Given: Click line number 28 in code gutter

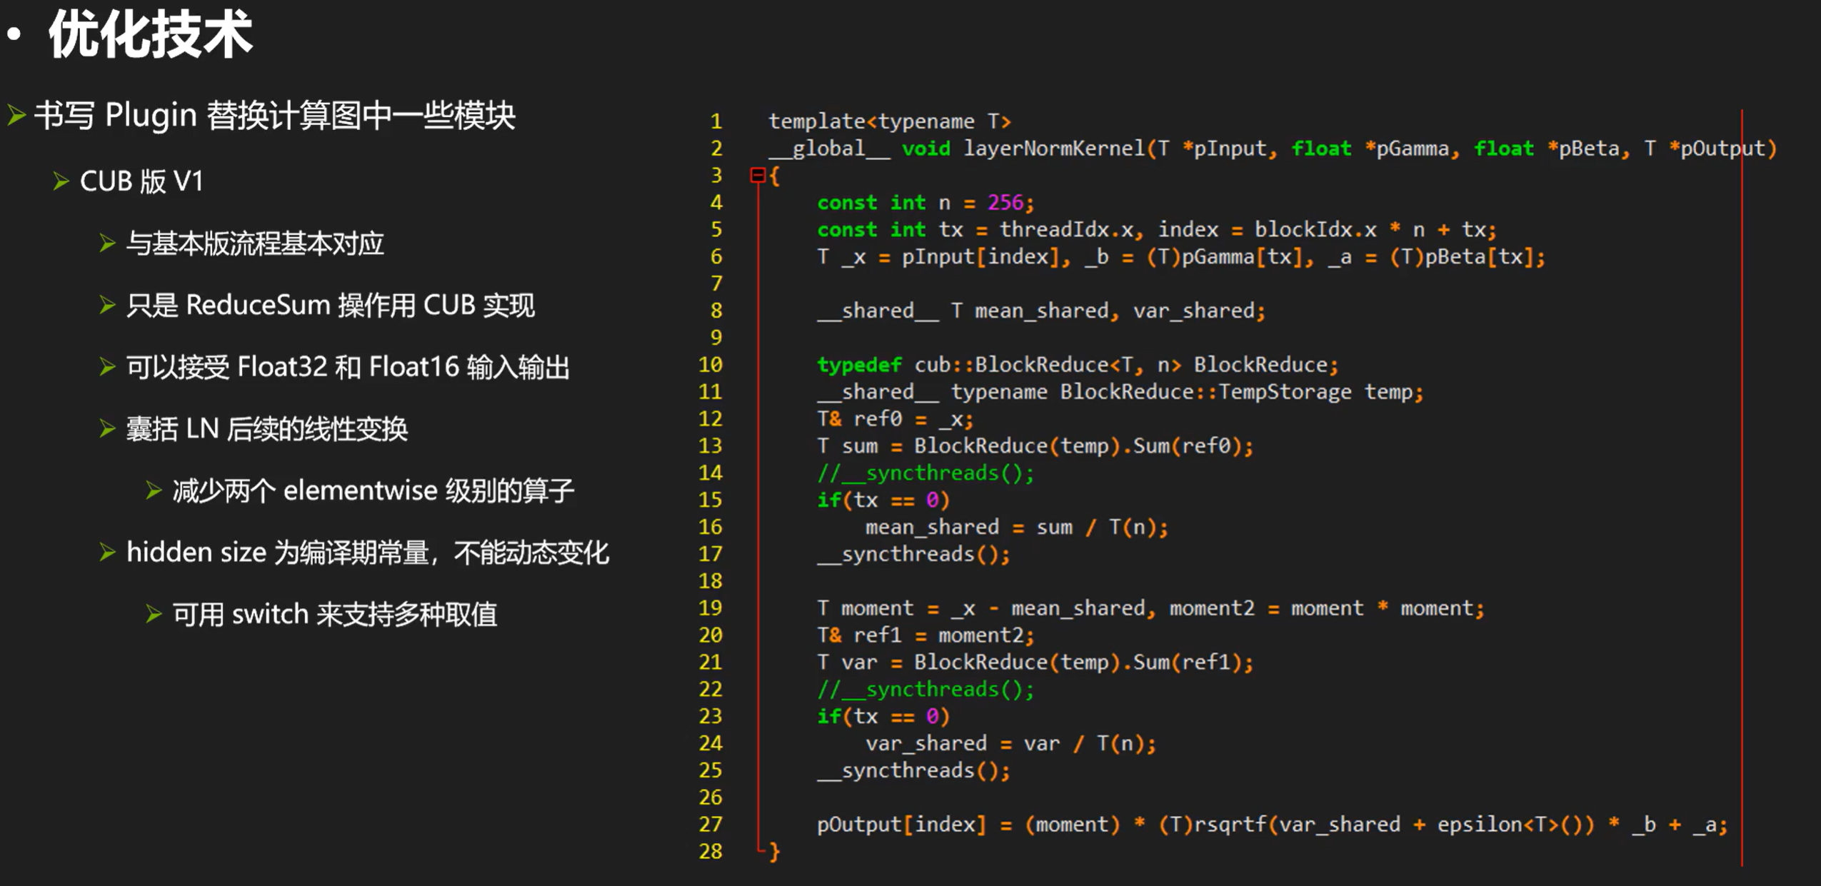Looking at the screenshot, I should (x=711, y=851).
